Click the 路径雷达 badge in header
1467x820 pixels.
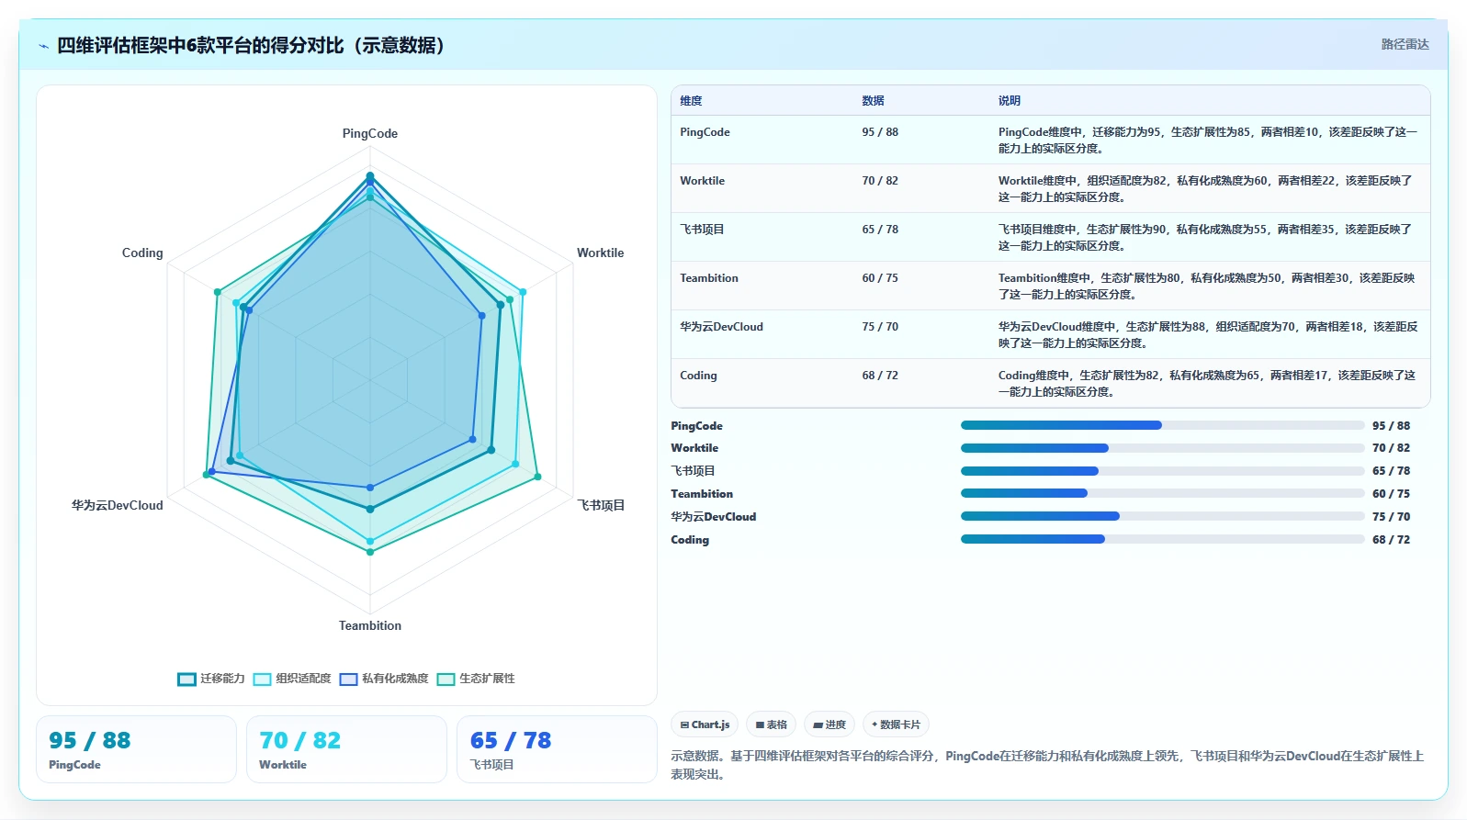[x=1405, y=44]
